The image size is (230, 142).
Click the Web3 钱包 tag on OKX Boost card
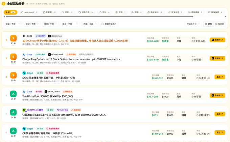click(62, 110)
